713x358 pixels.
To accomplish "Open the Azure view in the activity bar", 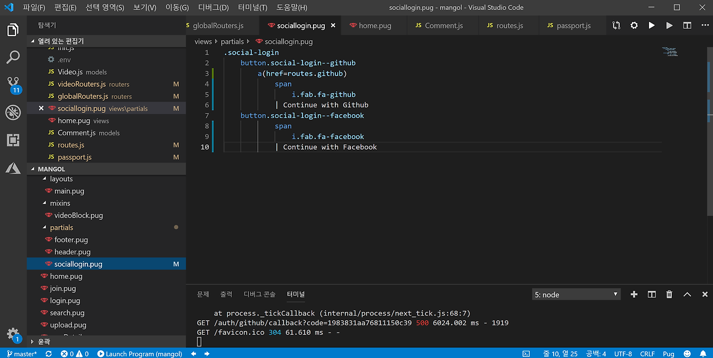I will [x=13, y=168].
